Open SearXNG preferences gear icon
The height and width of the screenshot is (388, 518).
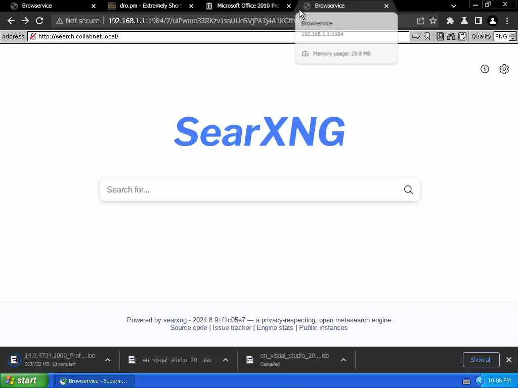tap(504, 69)
